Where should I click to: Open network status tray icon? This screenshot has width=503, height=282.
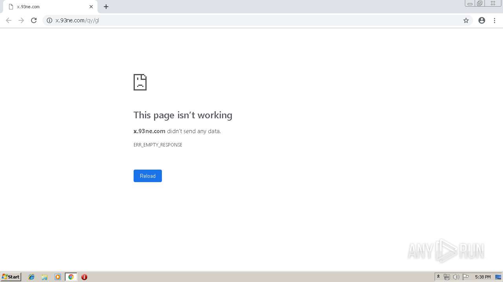[x=447, y=277]
